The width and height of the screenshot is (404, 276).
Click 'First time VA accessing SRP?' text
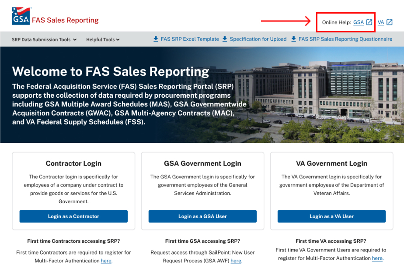coord(331,241)
